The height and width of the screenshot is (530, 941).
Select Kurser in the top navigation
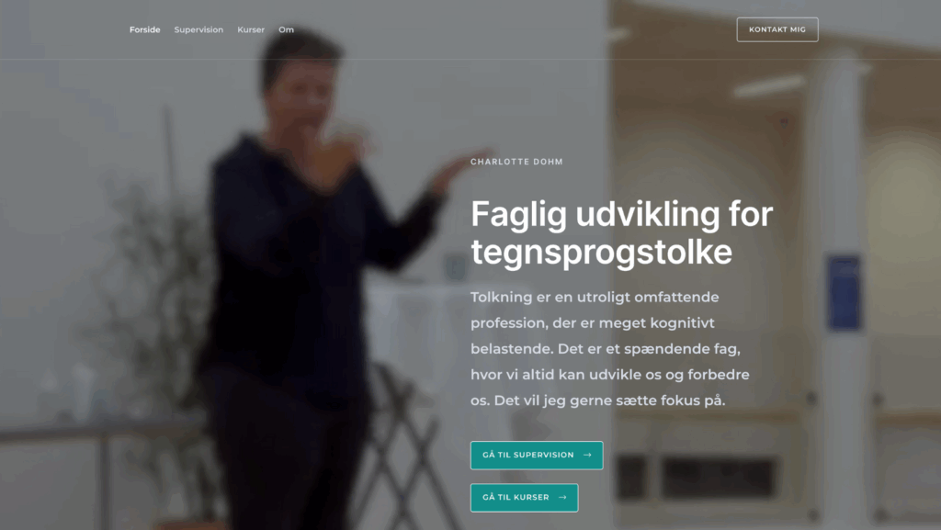click(251, 29)
